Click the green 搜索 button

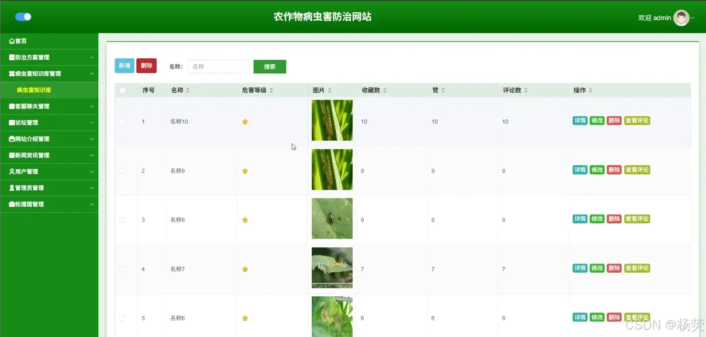[270, 66]
